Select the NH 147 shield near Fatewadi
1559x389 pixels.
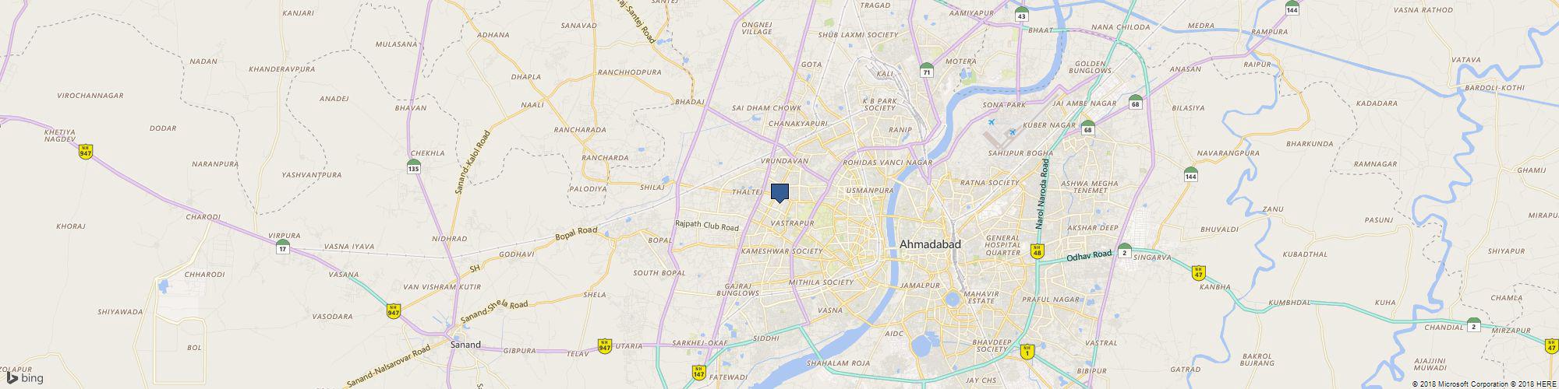tap(698, 373)
